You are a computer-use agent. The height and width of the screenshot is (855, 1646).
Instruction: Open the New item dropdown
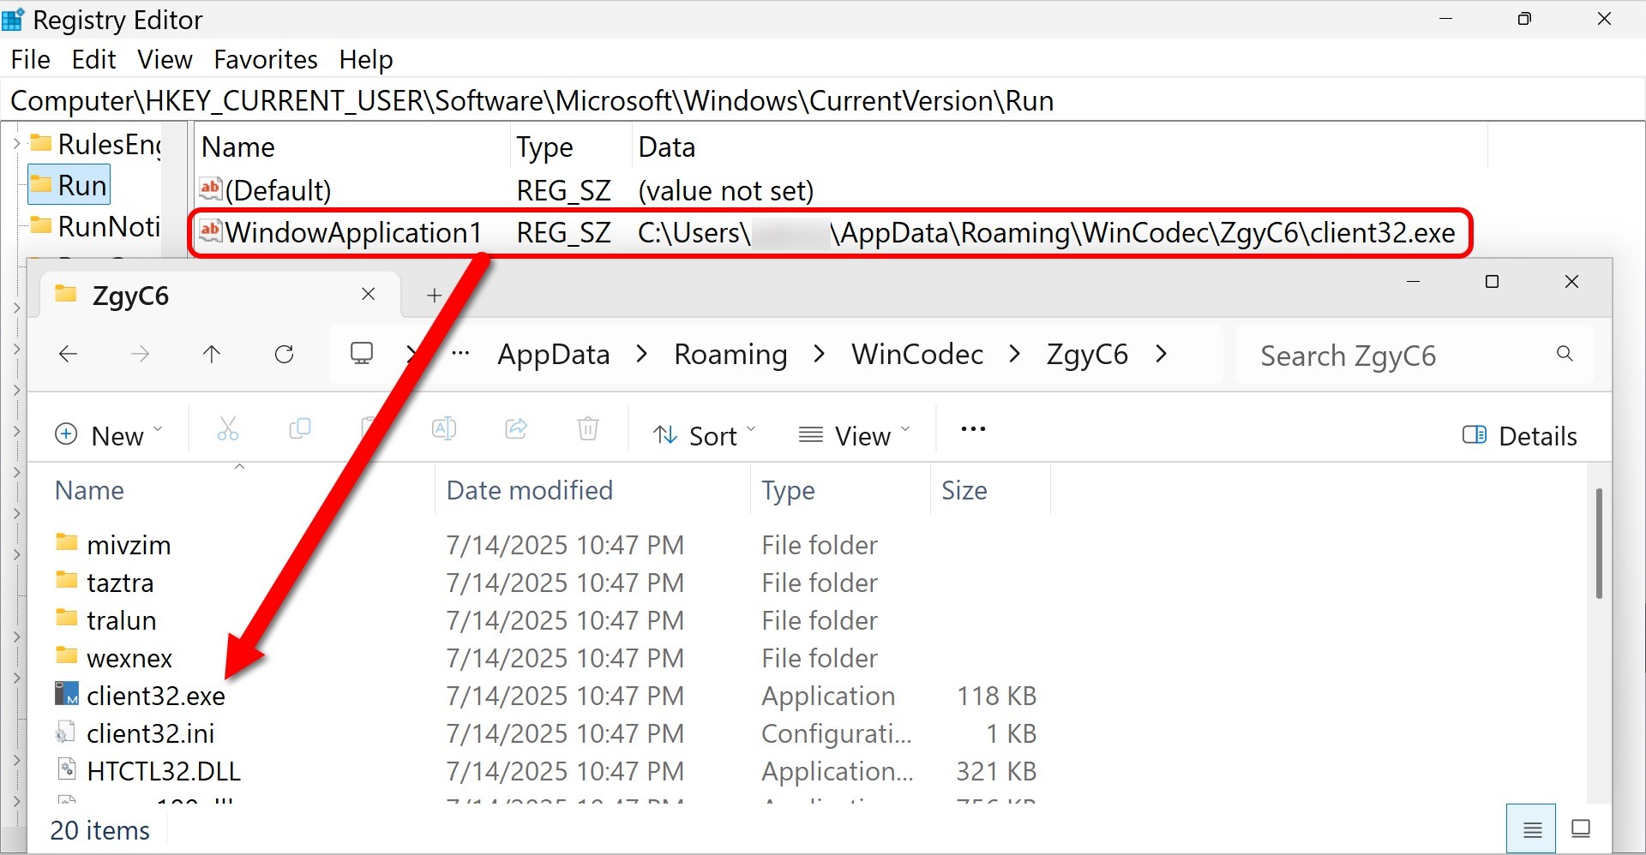pos(108,435)
